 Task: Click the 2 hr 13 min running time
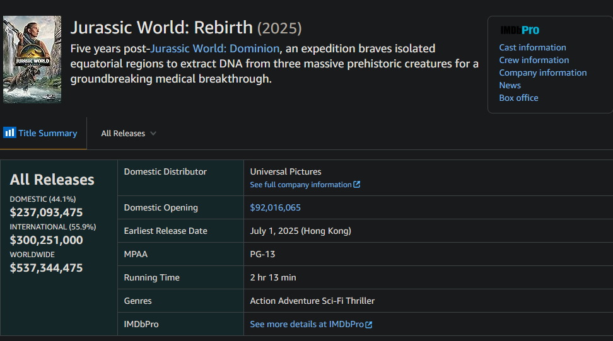tap(273, 277)
